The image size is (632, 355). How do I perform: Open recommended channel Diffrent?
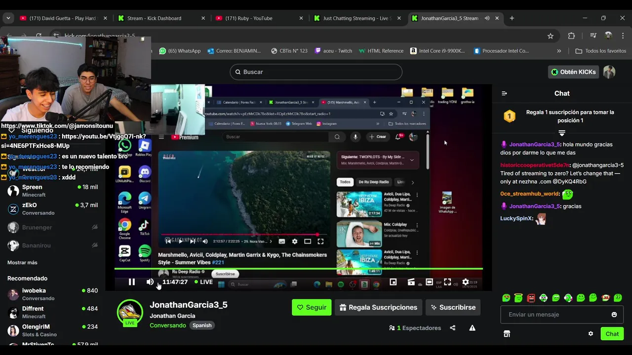(52, 312)
